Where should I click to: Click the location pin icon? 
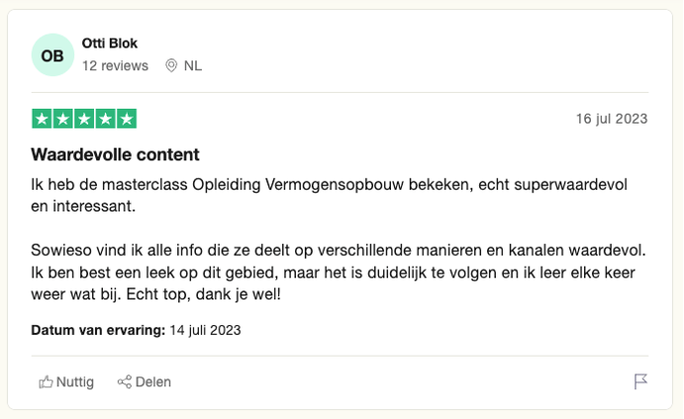pos(171,65)
